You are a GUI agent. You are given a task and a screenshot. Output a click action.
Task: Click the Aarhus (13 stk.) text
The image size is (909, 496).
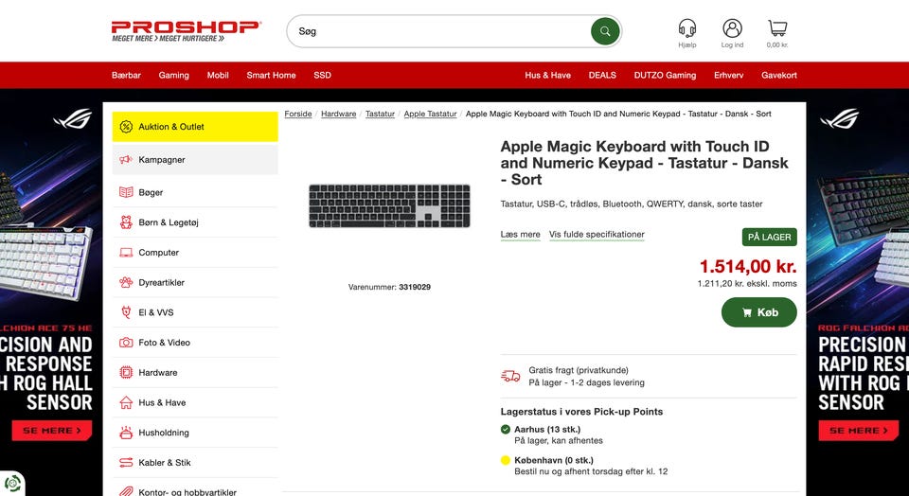pos(547,430)
